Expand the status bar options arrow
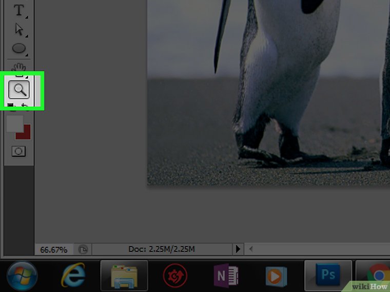 tap(238, 249)
